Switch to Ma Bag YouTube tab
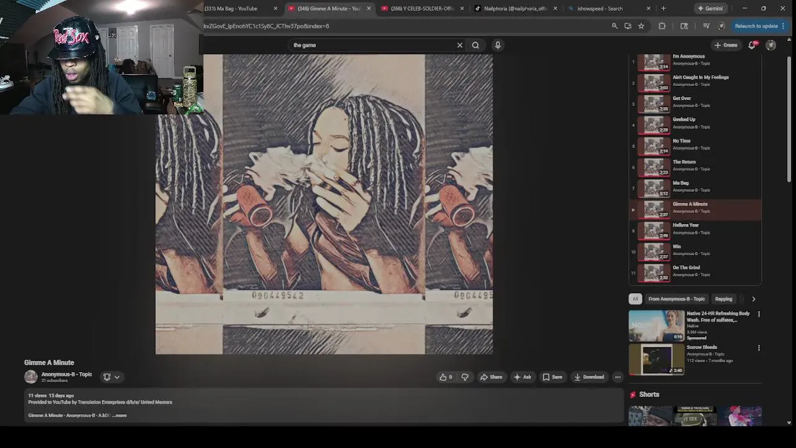Viewport: 796px width, 448px height. tap(235, 8)
